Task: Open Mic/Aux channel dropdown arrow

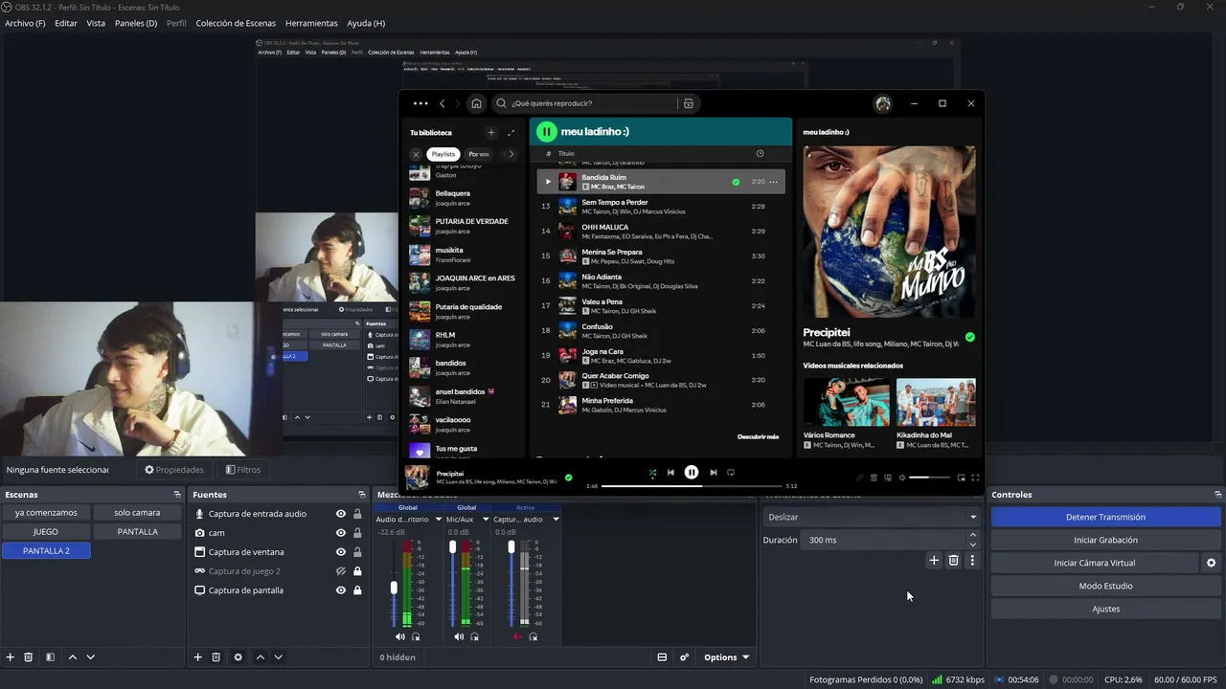Action: point(486,520)
